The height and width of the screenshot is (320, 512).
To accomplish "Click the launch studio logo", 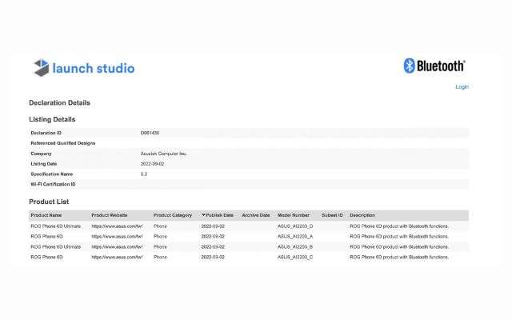I will [84, 68].
